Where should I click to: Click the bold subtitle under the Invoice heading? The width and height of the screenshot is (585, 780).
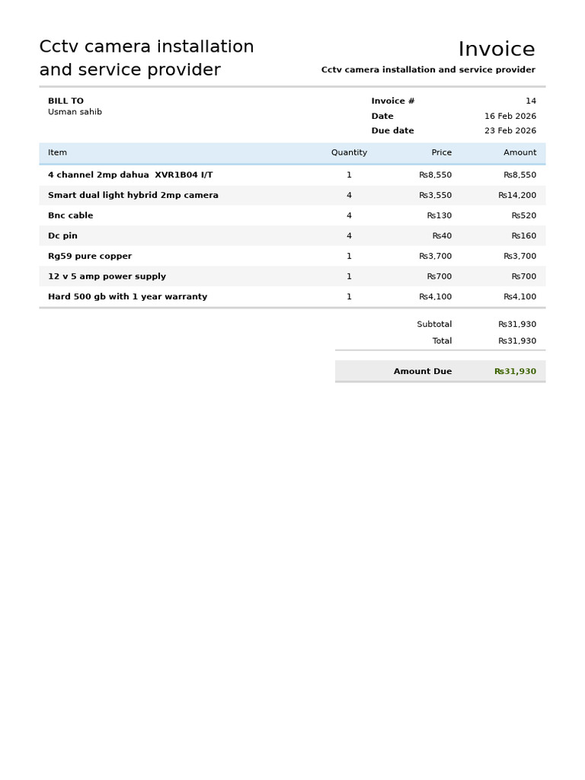428,69
